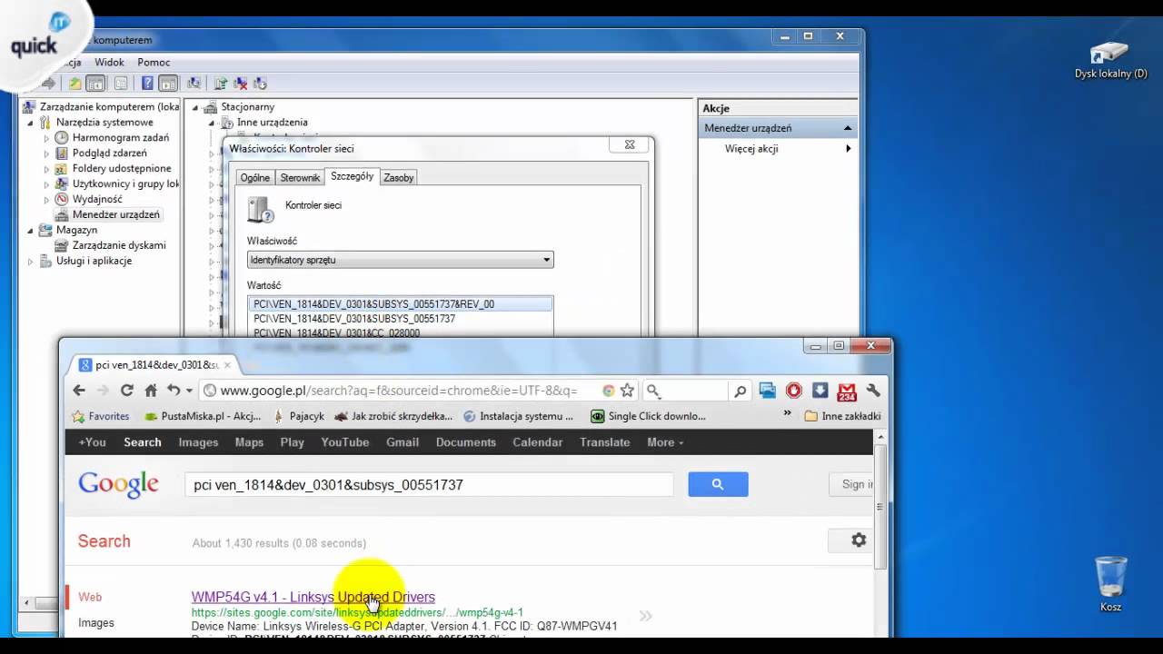Open Translate in the Google bar
The width and height of the screenshot is (1163, 654).
[x=604, y=442]
